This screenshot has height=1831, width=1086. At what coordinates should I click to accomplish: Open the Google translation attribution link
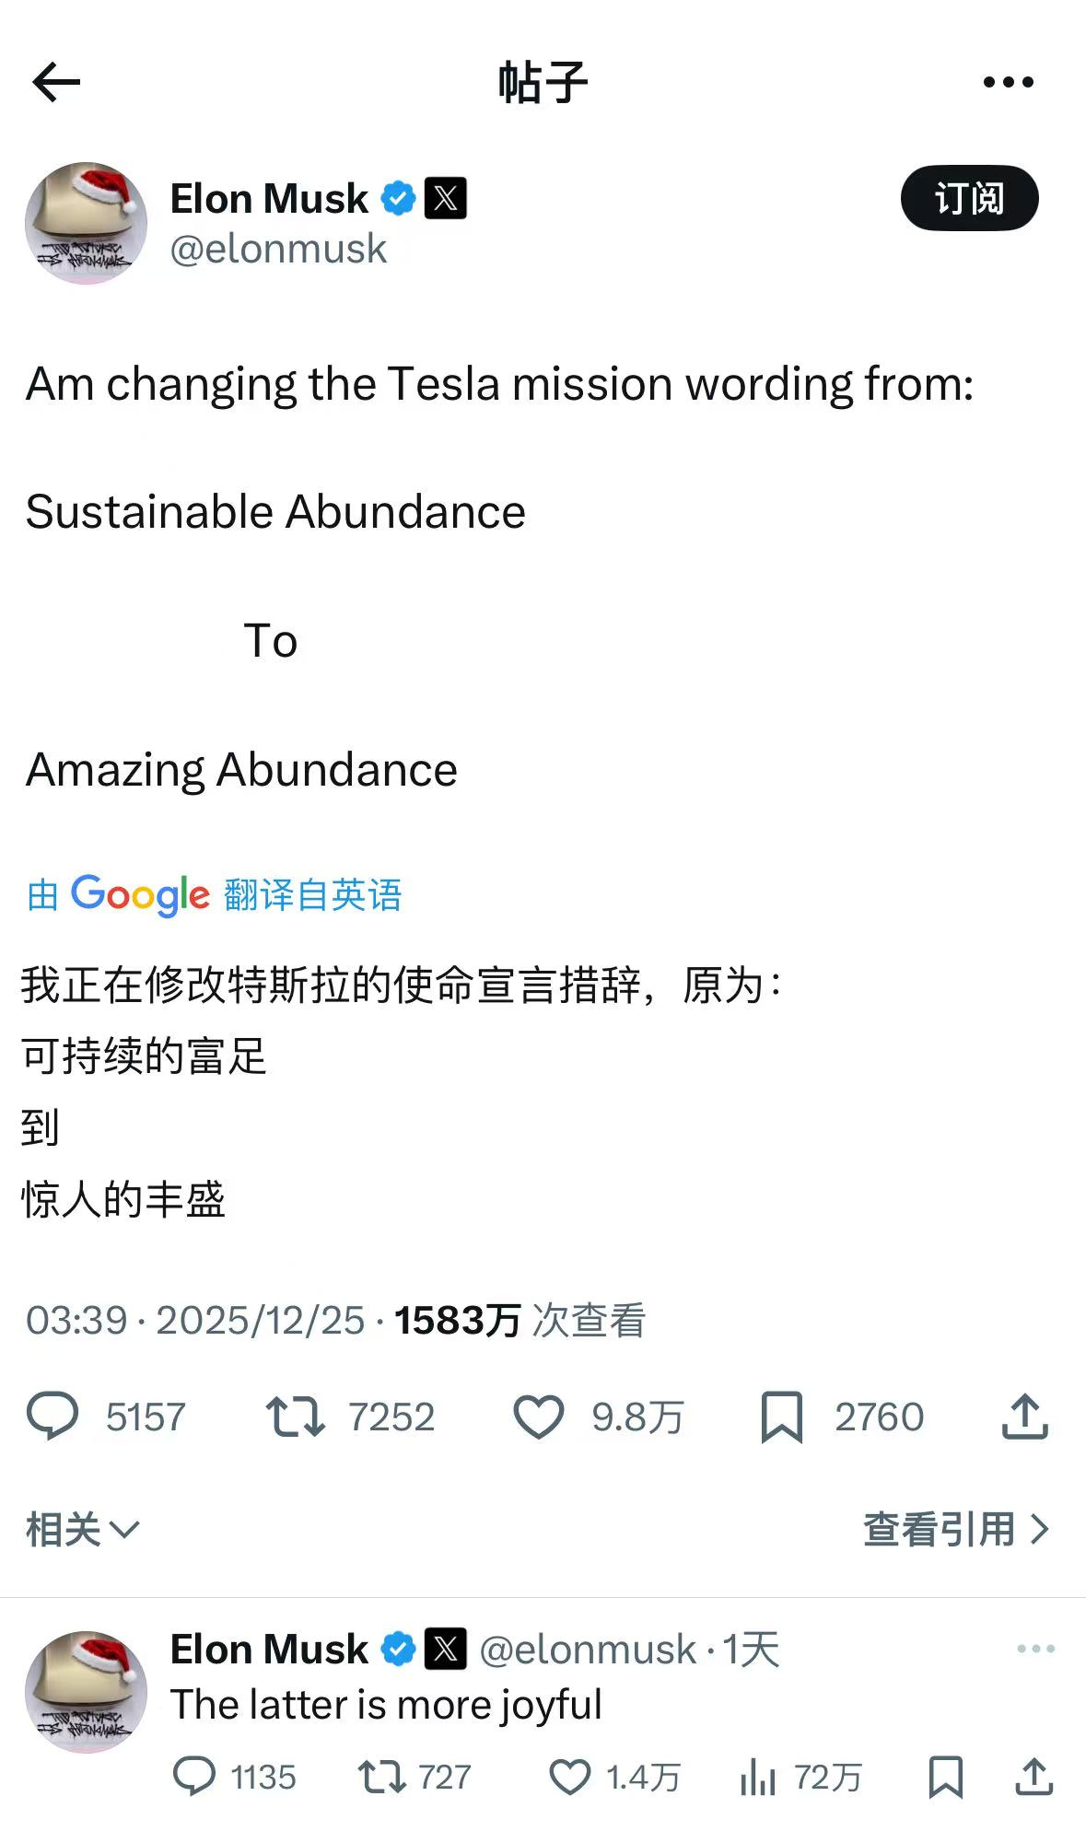pos(214,895)
